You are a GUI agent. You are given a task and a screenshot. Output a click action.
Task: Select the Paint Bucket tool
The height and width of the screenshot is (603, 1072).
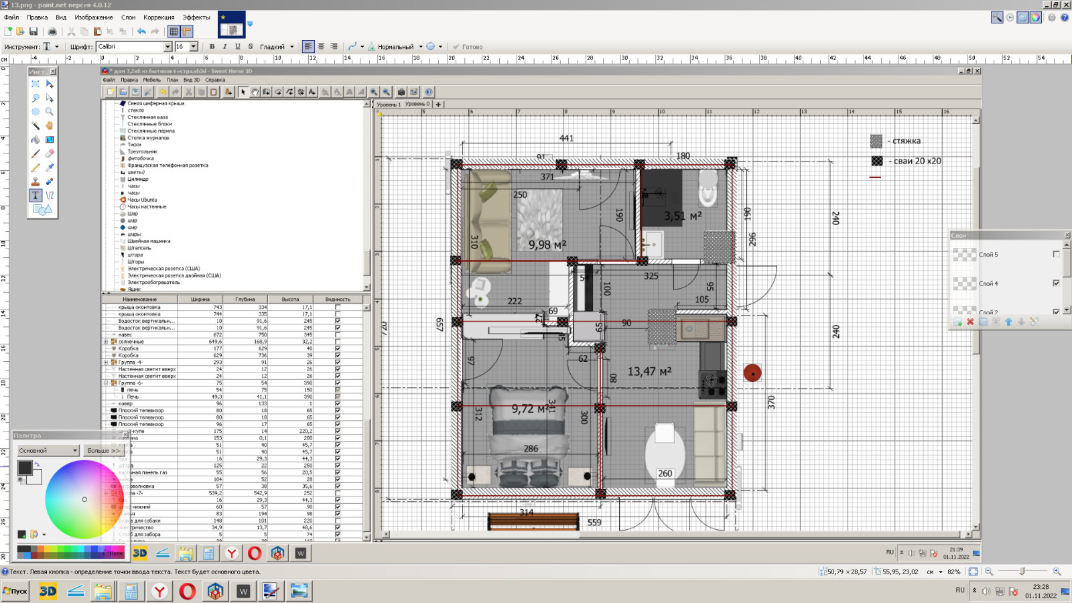[x=36, y=139]
